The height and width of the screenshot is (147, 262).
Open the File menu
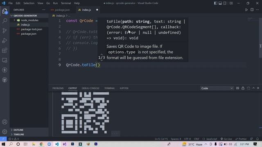pos(10,3)
